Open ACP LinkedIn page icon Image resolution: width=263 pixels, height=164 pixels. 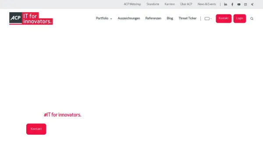pos(226,4)
